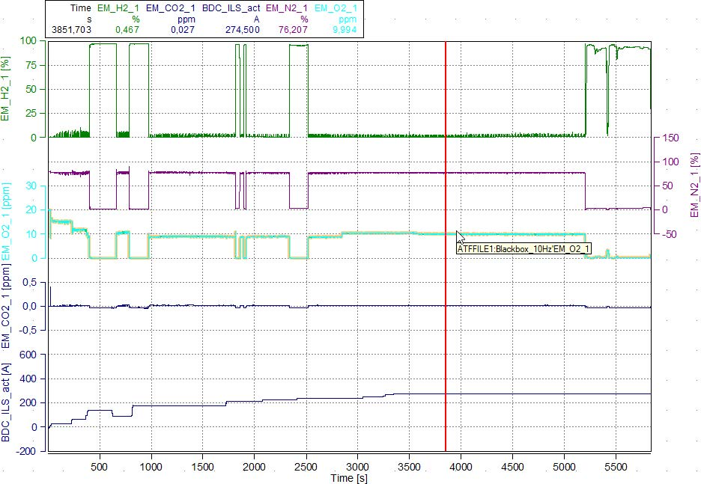The height and width of the screenshot is (484, 701).
Task: Click the purple EM_N2_1 [%] axis label
Action: (x=693, y=186)
